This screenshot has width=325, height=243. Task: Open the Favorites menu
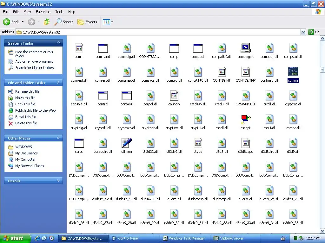click(x=43, y=12)
